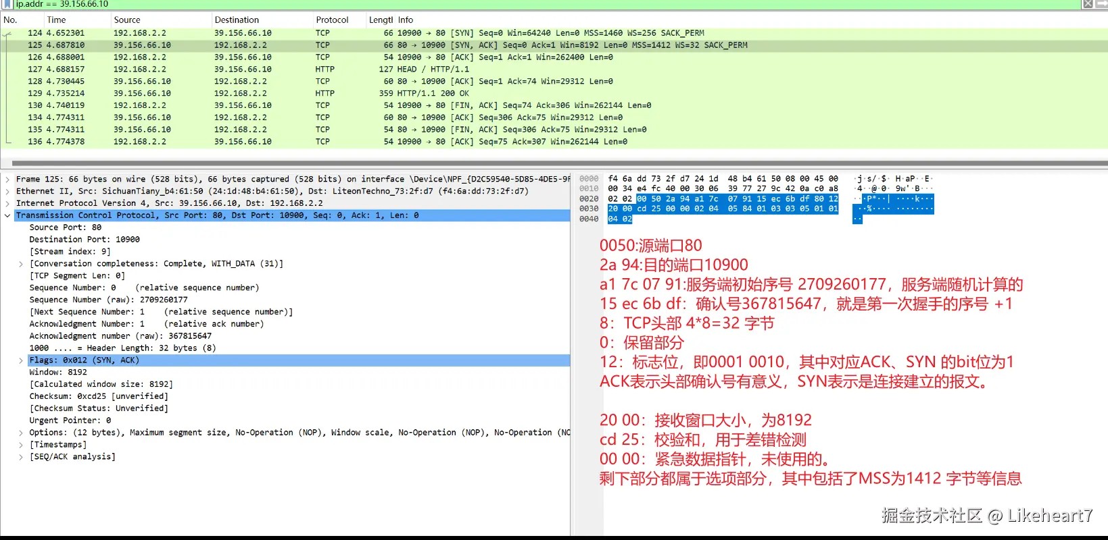Select Sequence Number (raw): 2709260177 field
The image size is (1108, 540).
108,300
